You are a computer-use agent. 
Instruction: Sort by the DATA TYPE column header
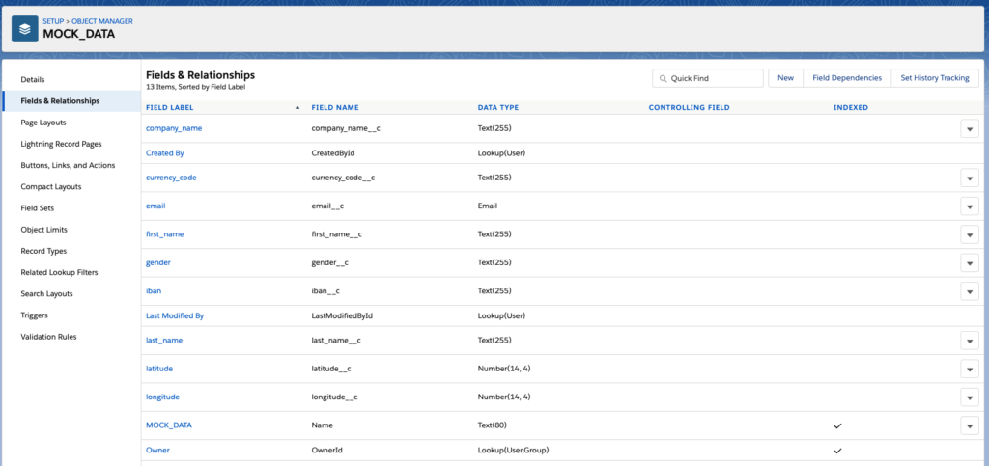(498, 108)
